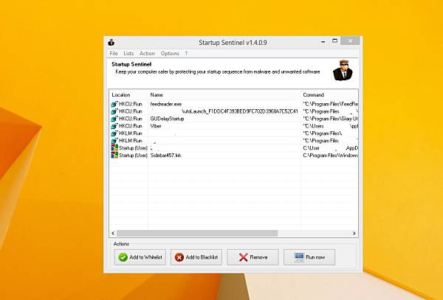The height and width of the screenshot is (300, 443).
Task: Select the feedreader.exe entry
Action: click(166, 104)
